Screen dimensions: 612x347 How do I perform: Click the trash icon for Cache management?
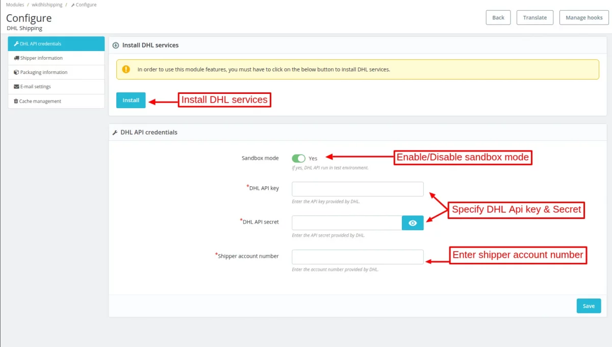(16, 101)
